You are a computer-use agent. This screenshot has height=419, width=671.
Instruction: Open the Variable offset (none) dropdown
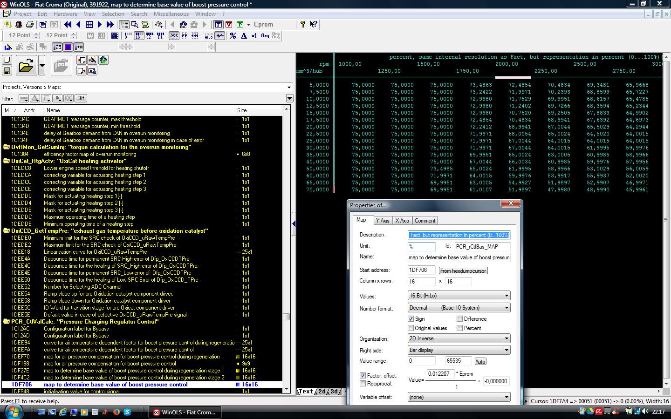click(459, 397)
